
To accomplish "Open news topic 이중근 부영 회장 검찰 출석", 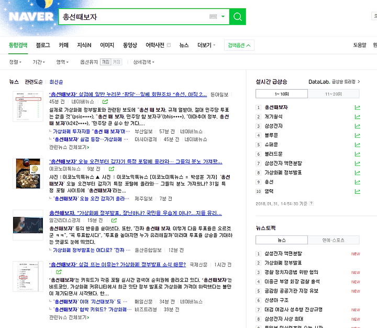I will (x=292, y=281).
